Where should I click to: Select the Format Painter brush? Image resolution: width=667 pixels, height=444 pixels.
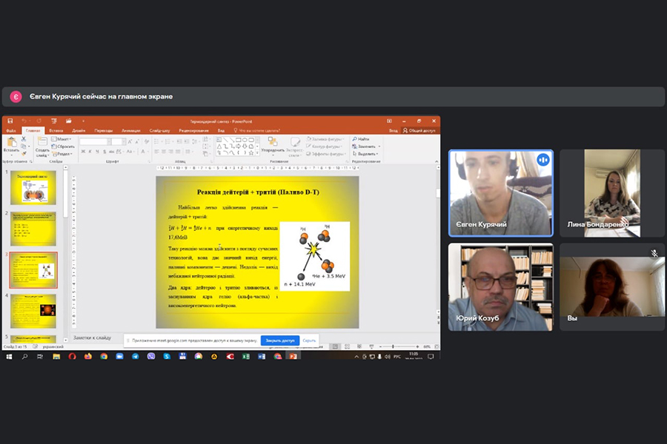coord(24,153)
